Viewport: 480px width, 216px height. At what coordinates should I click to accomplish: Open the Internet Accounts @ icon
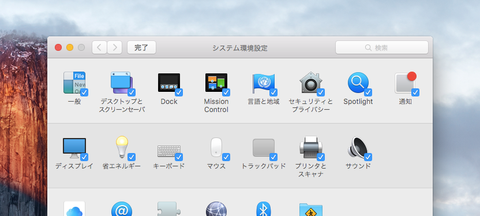[122, 208]
